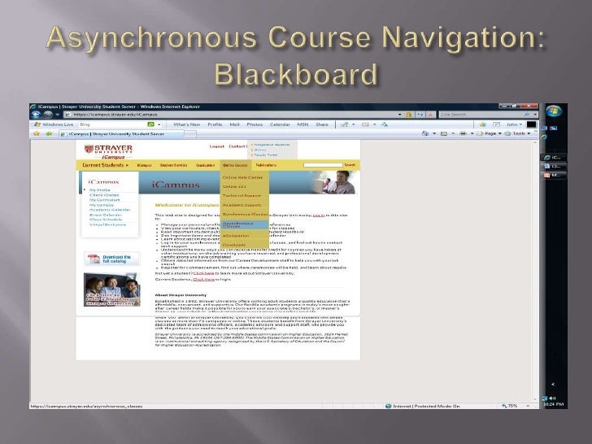Viewport: 592px width, 444px height.
Task: Click the Live Search magnifier icon
Action: [x=527, y=115]
